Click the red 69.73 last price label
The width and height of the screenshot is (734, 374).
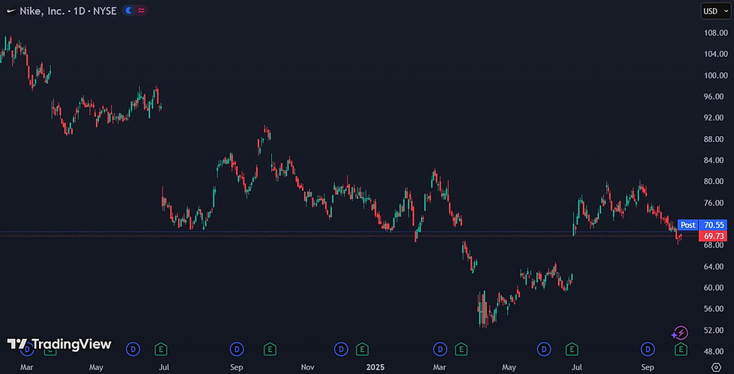pos(713,236)
